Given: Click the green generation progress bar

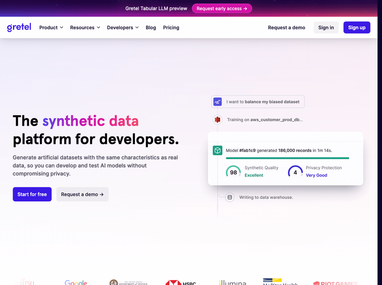Looking at the screenshot, I should pyautogui.click(x=288, y=158).
